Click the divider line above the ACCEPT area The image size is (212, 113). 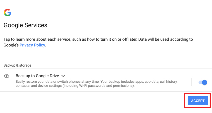[x=106, y=91]
